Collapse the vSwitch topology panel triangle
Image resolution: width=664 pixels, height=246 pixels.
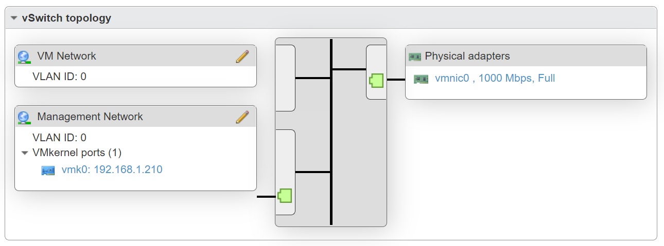click(14, 18)
